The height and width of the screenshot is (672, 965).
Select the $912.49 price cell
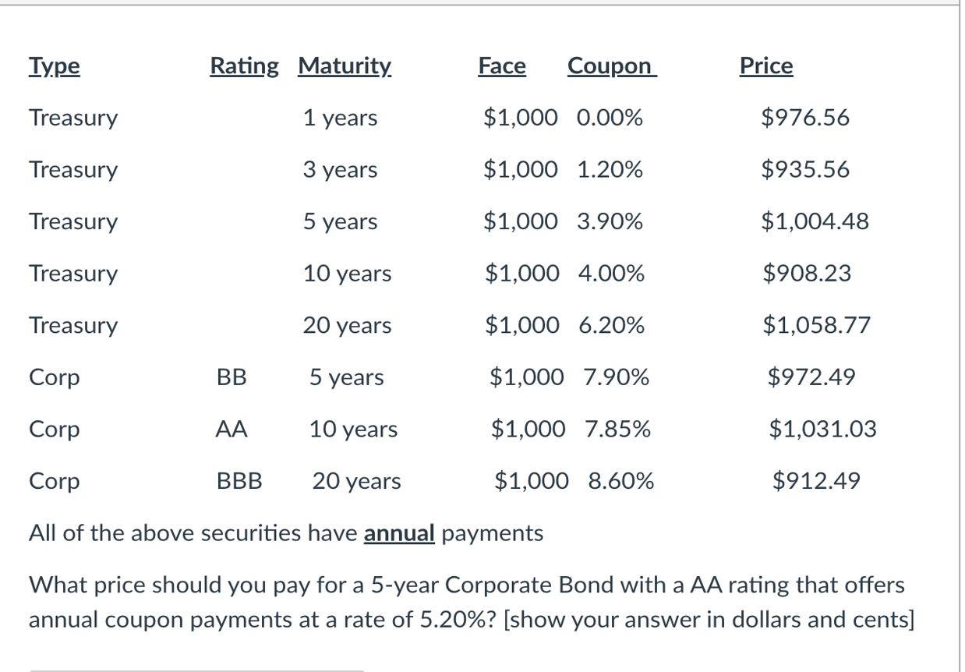[x=816, y=481]
